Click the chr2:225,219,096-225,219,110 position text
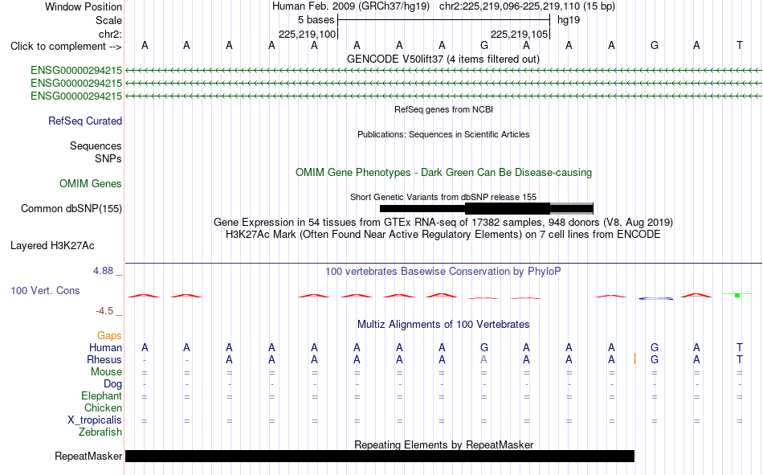This screenshot has width=763, height=475. point(527,6)
